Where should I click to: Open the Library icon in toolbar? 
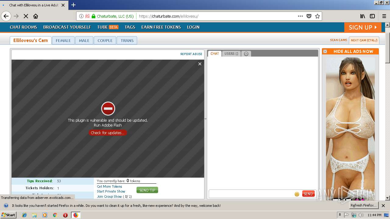(x=363, y=16)
